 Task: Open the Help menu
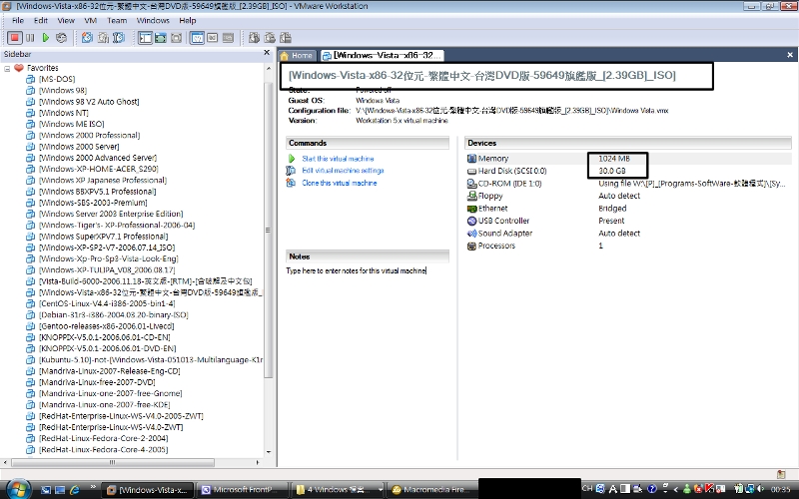click(x=188, y=20)
